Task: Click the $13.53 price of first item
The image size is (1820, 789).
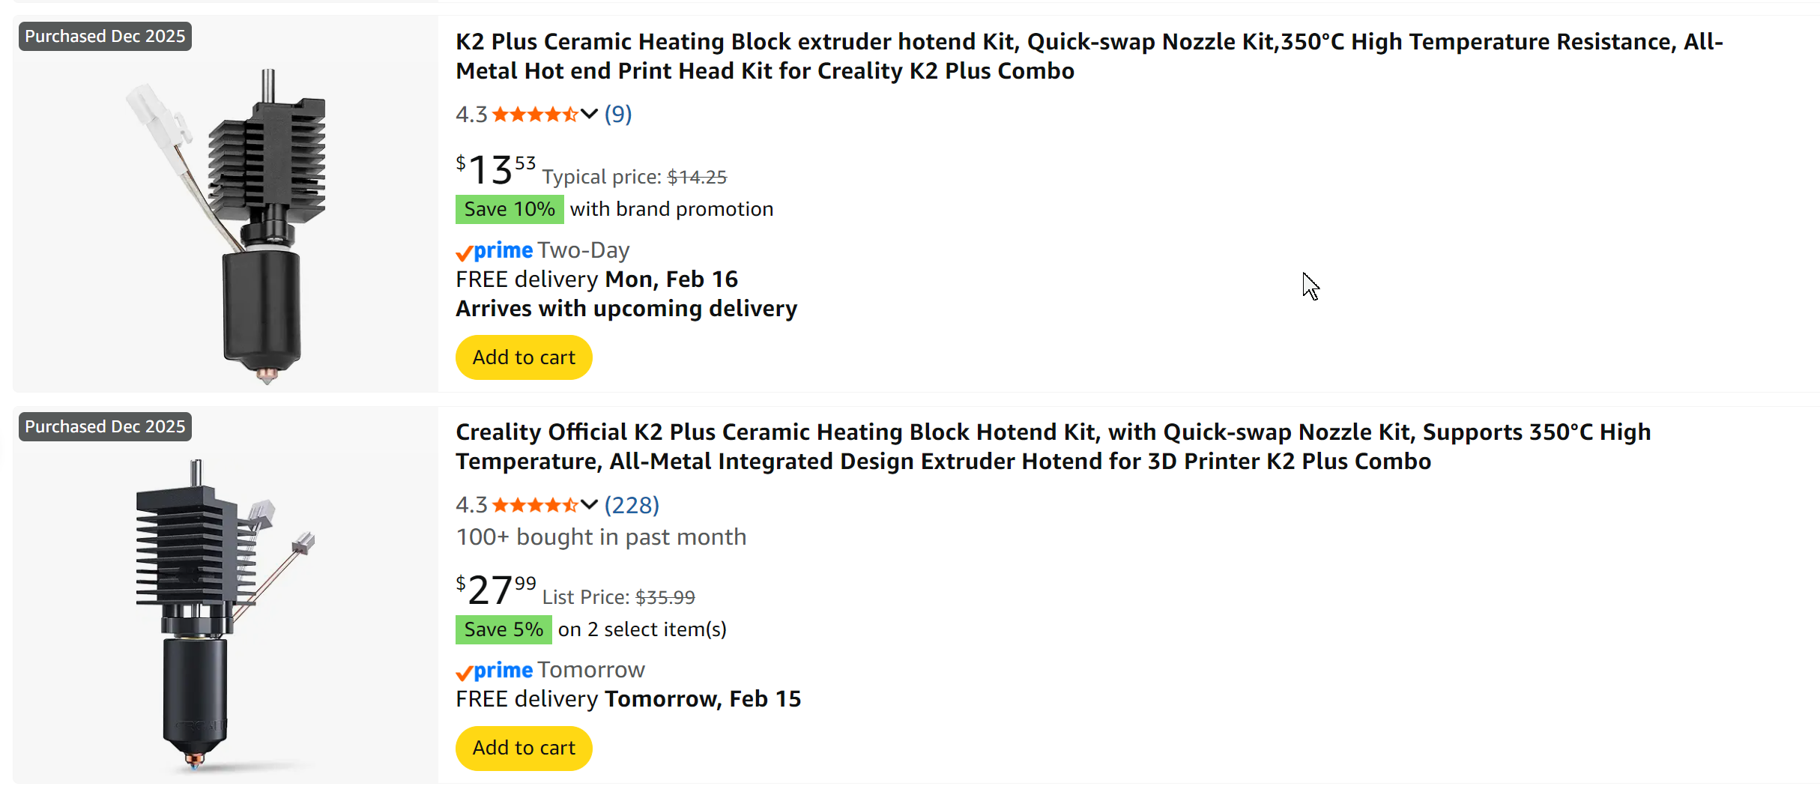Action: 495,170
